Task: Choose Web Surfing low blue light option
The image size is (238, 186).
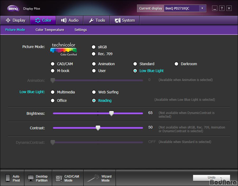Action: tap(94, 92)
